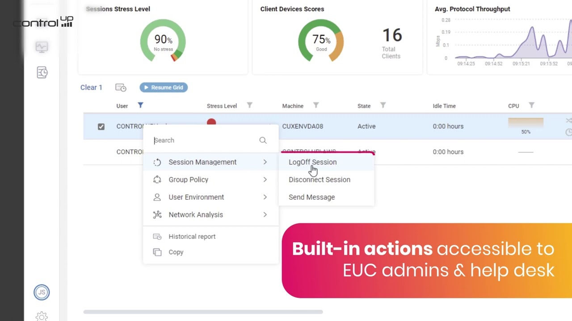
Task: Open the CPU column filter
Action: click(531, 105)
